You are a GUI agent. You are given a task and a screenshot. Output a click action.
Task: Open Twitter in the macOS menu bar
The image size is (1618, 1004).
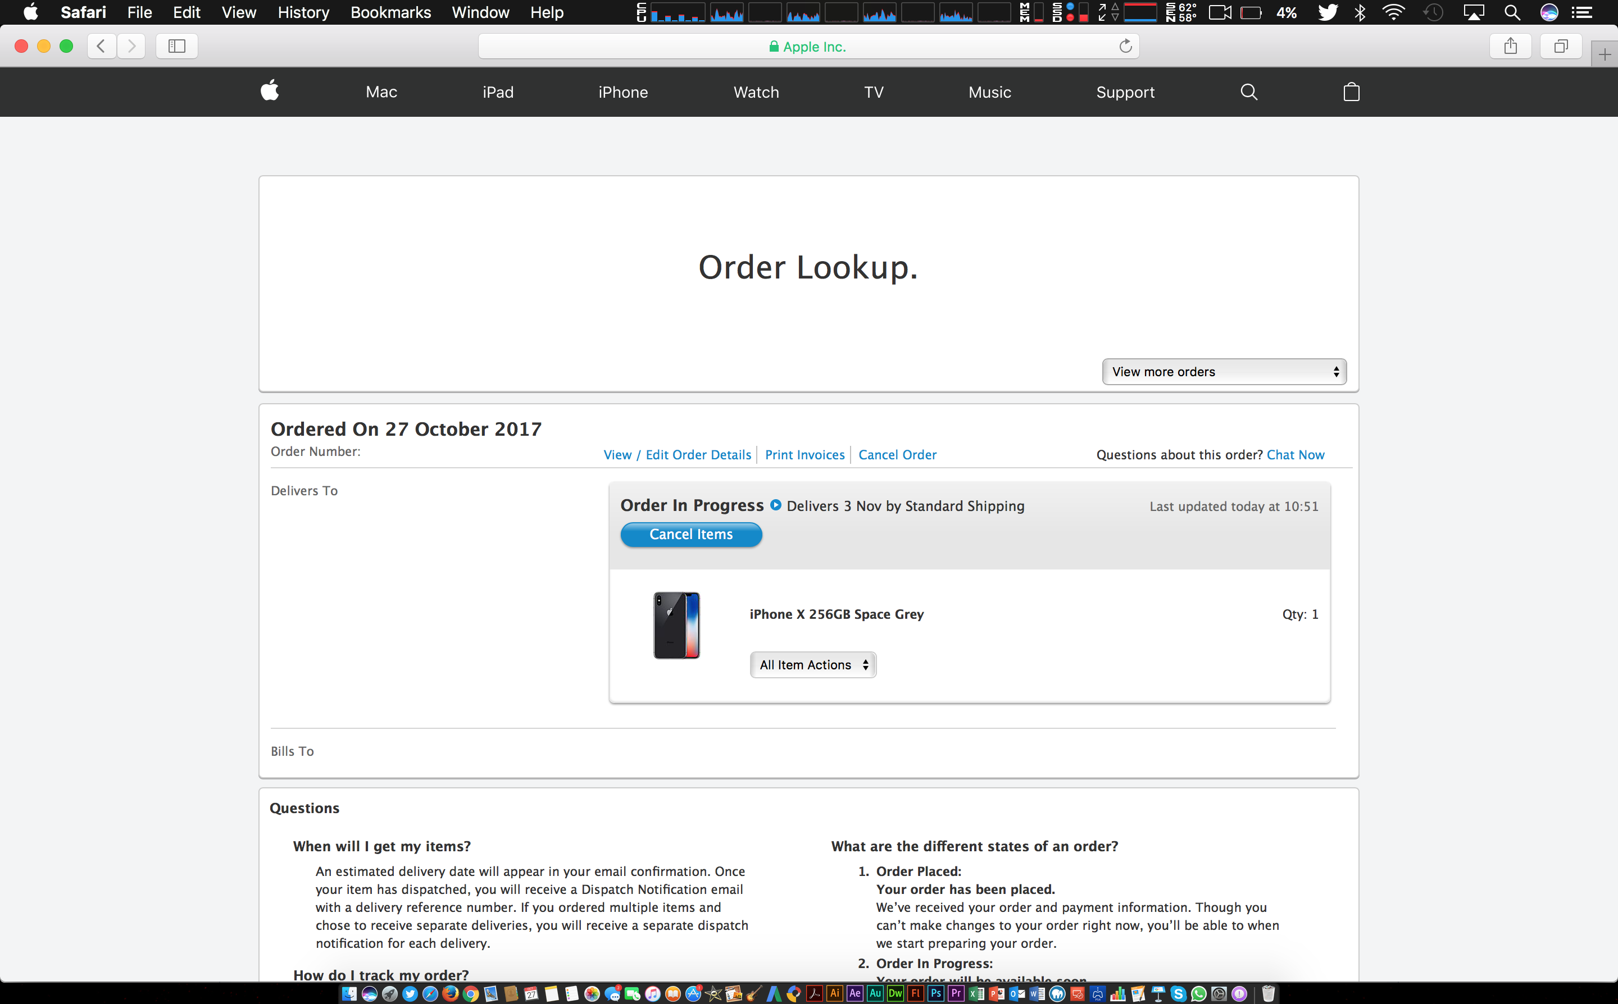coord(1328,12)
